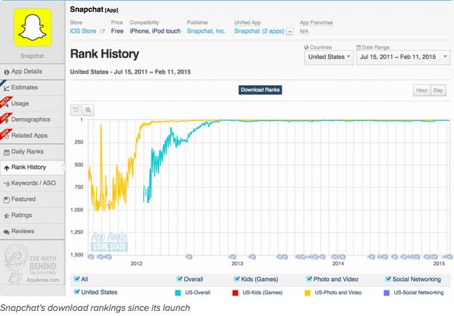Click the magnifier zoom chart icon

click(88, 110)
